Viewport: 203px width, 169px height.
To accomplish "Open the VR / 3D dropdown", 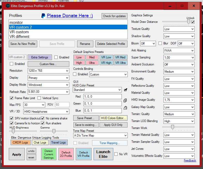I will 46,112.
